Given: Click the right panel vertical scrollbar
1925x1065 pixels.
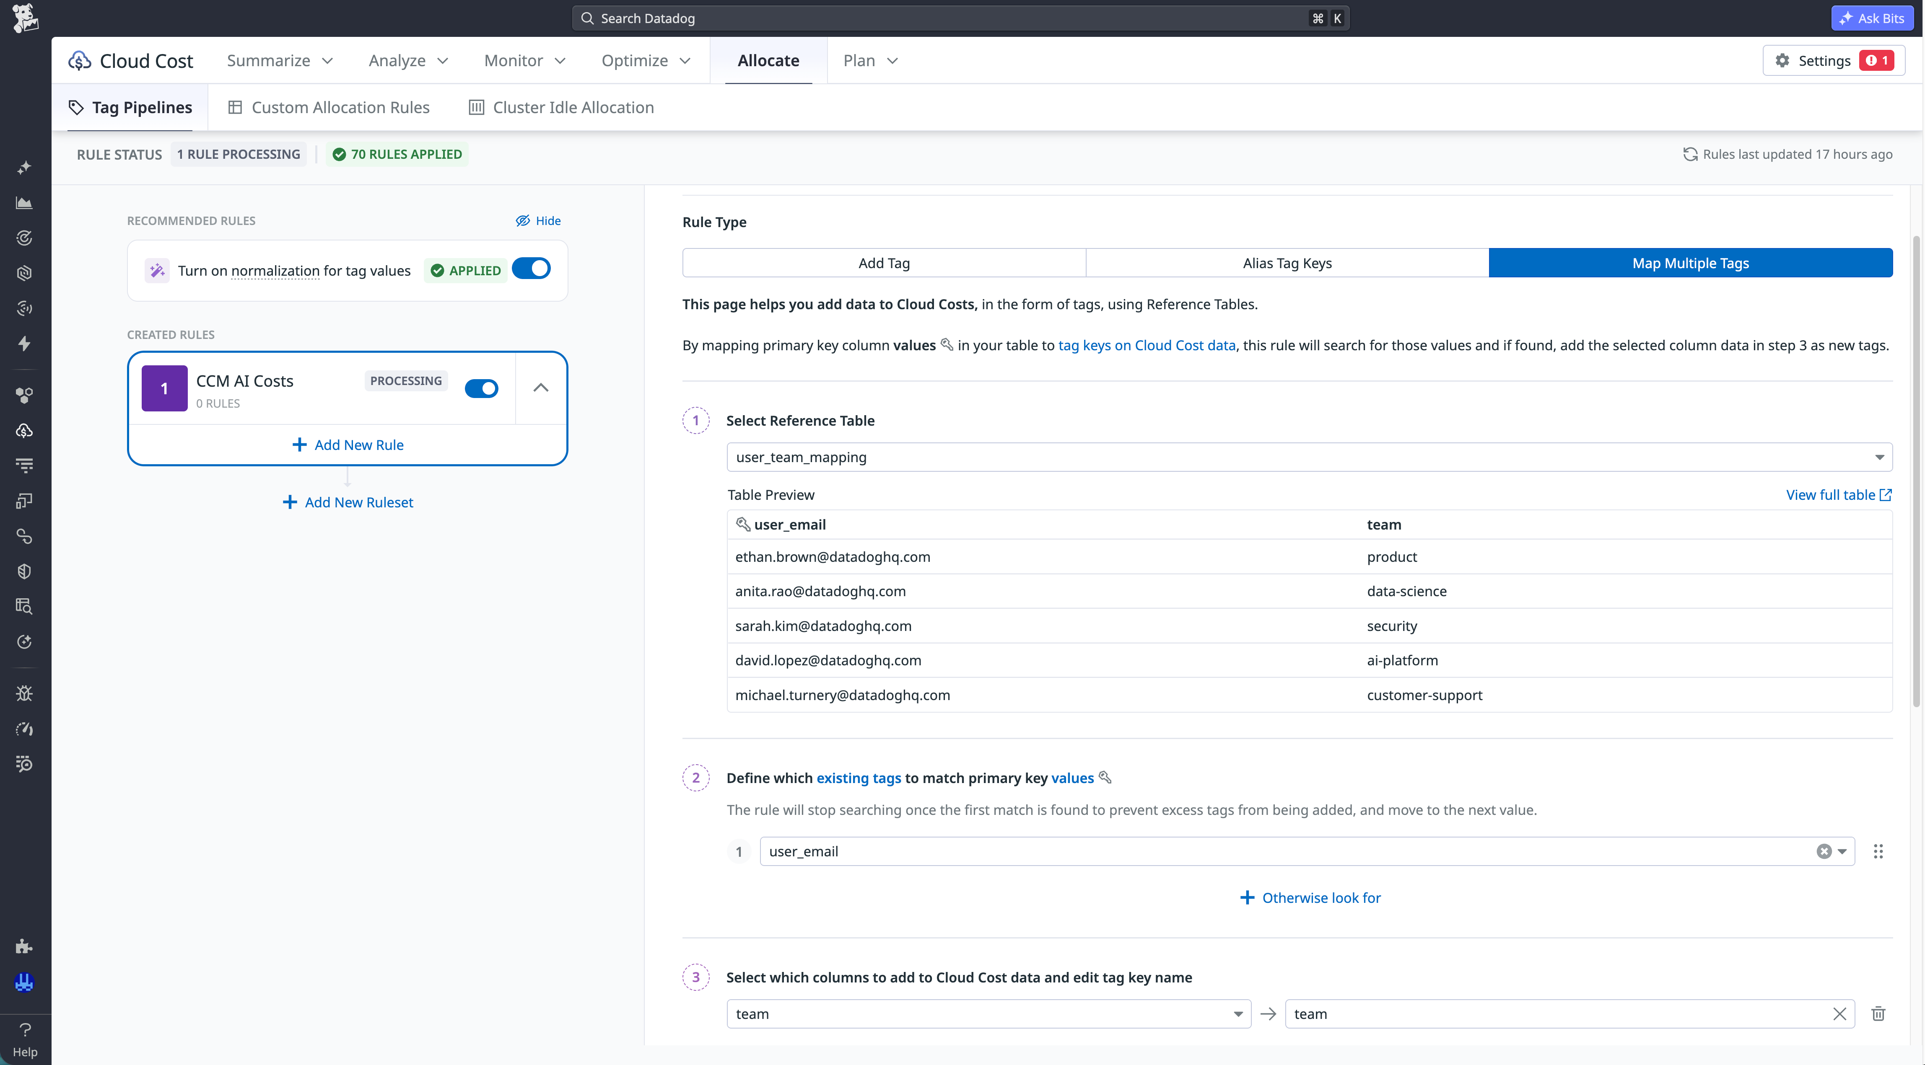Looking at the screenshot, I should click(1916, 470).
